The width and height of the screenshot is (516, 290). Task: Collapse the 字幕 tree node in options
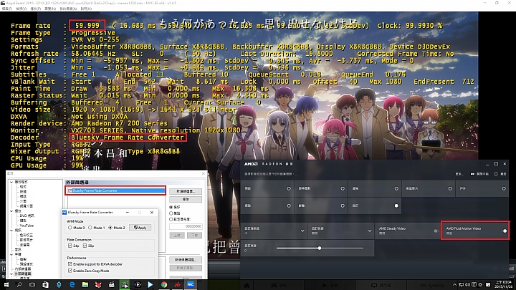12,254
